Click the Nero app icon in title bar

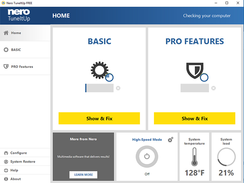click(x=3, y=3)
